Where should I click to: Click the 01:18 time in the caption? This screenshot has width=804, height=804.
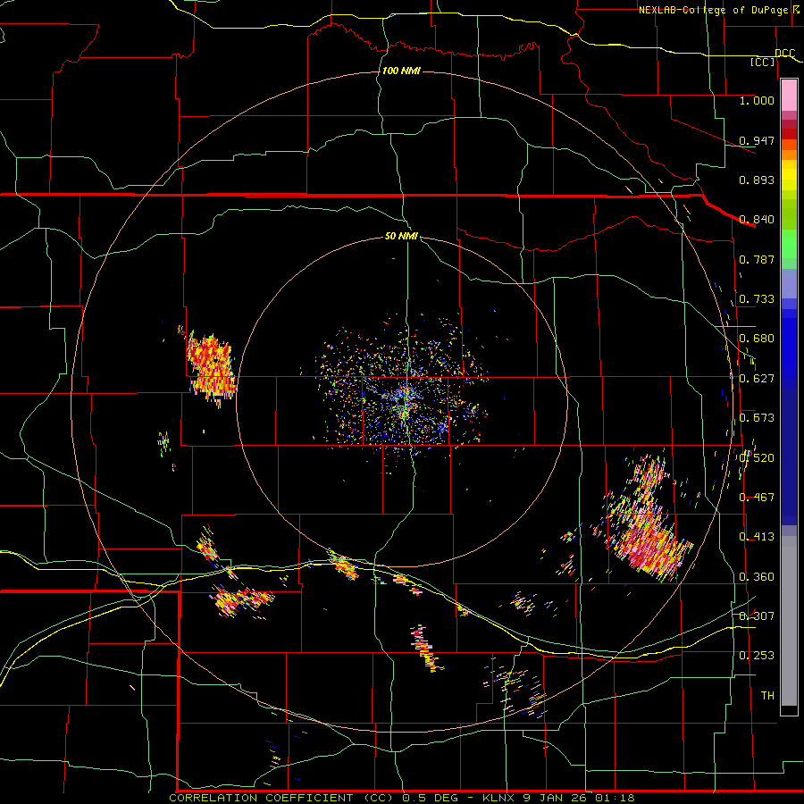pyautogui.click(x=615, y=798)
